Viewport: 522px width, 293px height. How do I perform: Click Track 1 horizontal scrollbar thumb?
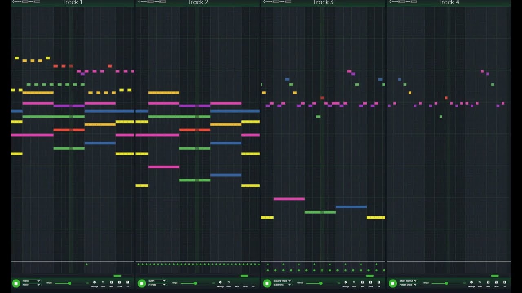pyautogui.click(x=117, y=276)
